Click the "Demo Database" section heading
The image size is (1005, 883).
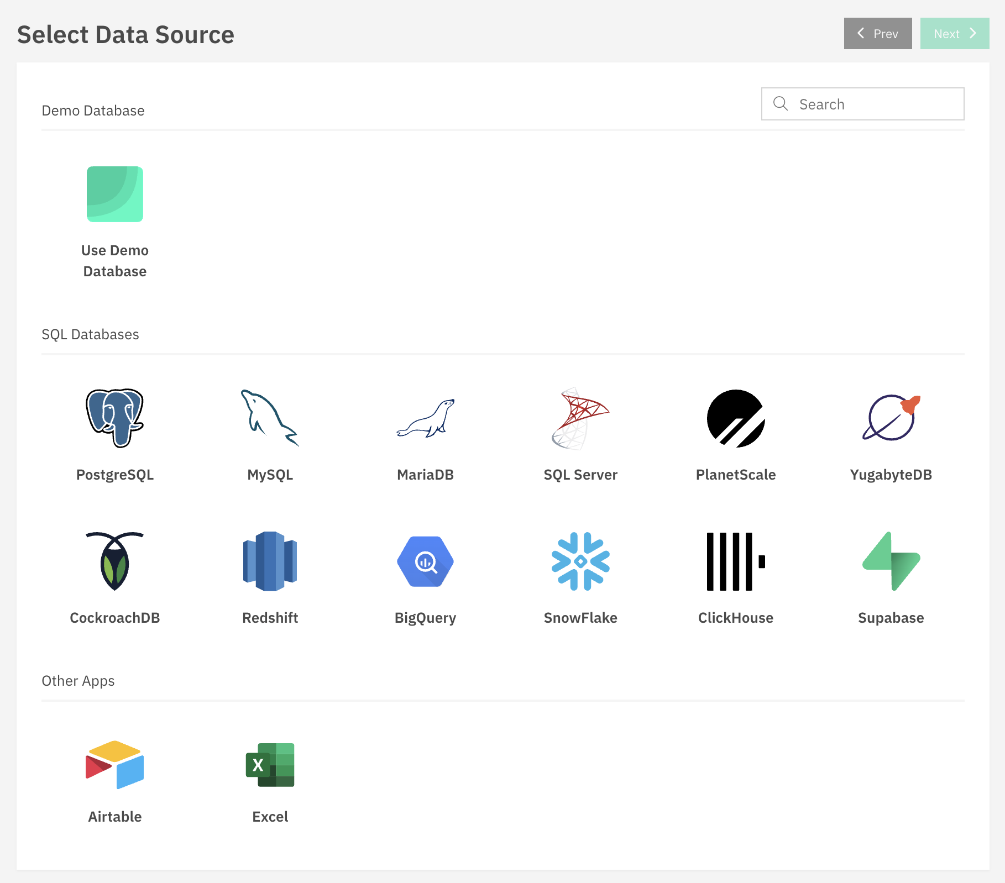[93, 111]
